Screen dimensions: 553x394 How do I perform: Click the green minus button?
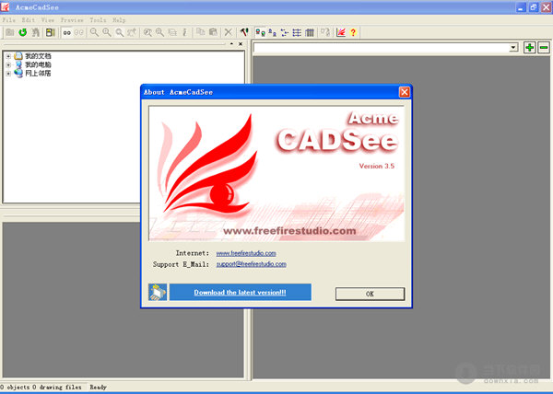[x=544, y=47]
